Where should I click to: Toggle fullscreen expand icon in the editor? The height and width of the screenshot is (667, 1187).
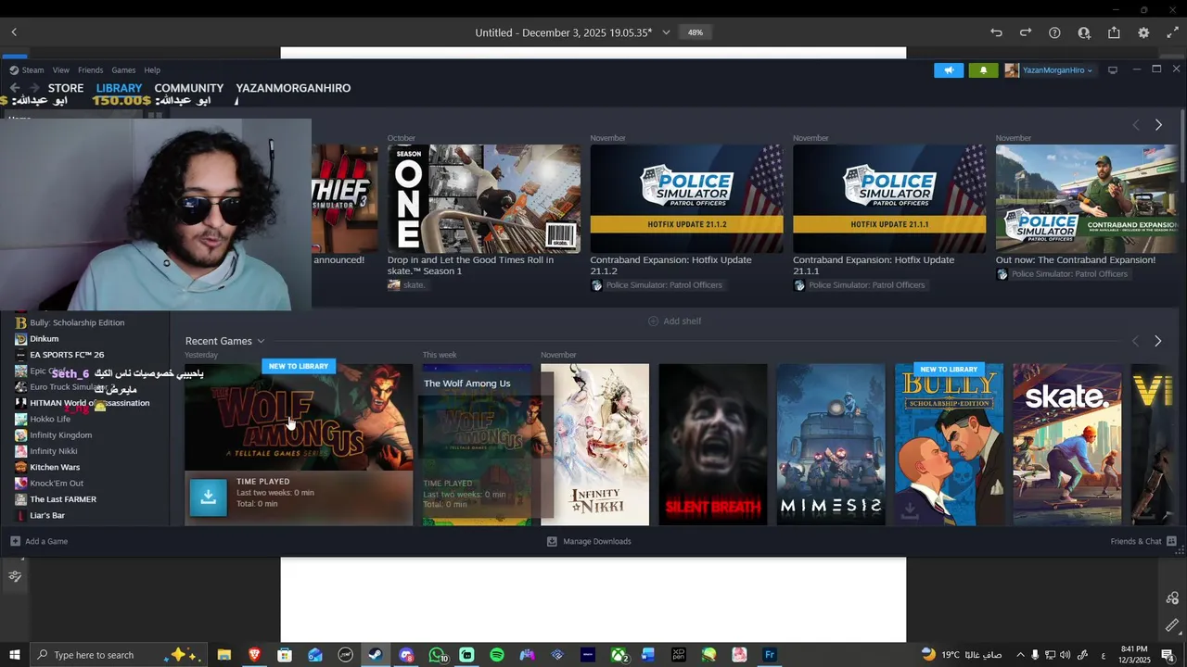[1173, 32]
